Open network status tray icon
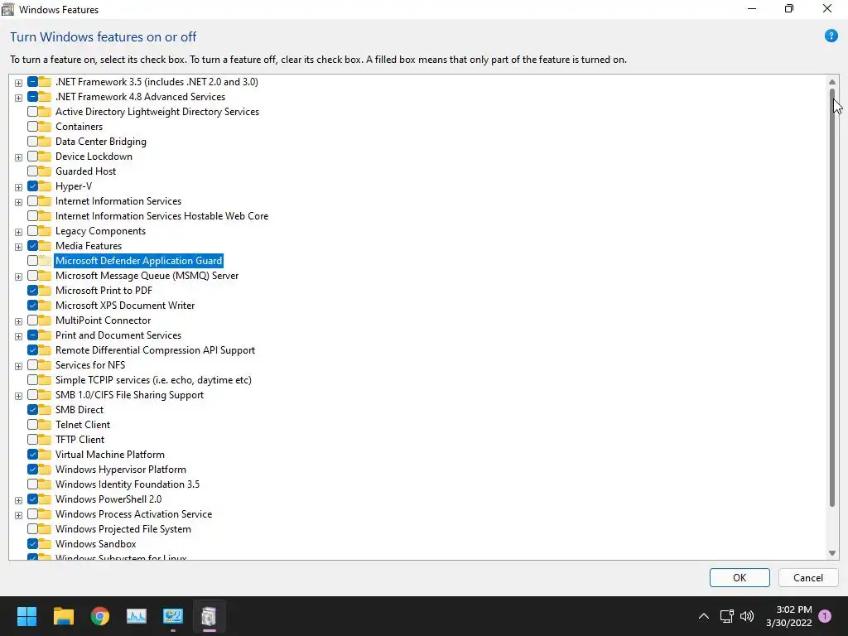Viewport: 848px width, 636px height. click(726, 616)
